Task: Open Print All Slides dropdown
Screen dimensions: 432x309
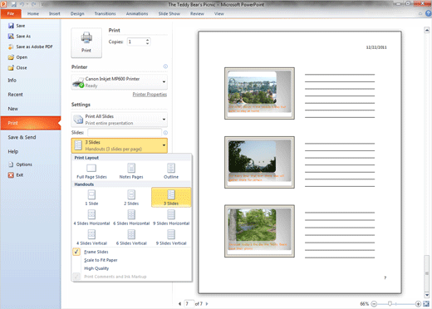Action: (x=120, y=120)
